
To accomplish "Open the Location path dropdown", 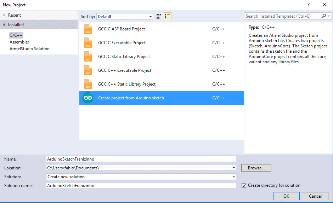I will pyautogui.click(x=234, y=168).
